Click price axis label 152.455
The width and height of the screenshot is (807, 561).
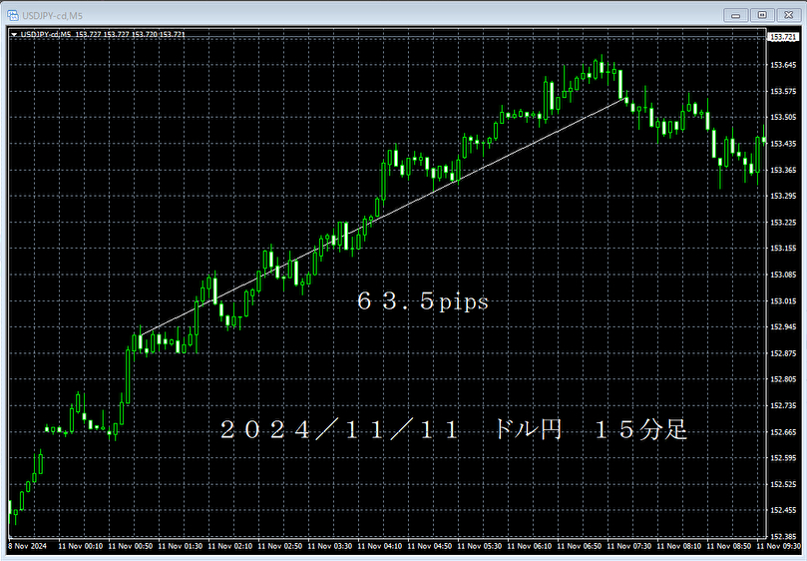click(x=783, y=510)
